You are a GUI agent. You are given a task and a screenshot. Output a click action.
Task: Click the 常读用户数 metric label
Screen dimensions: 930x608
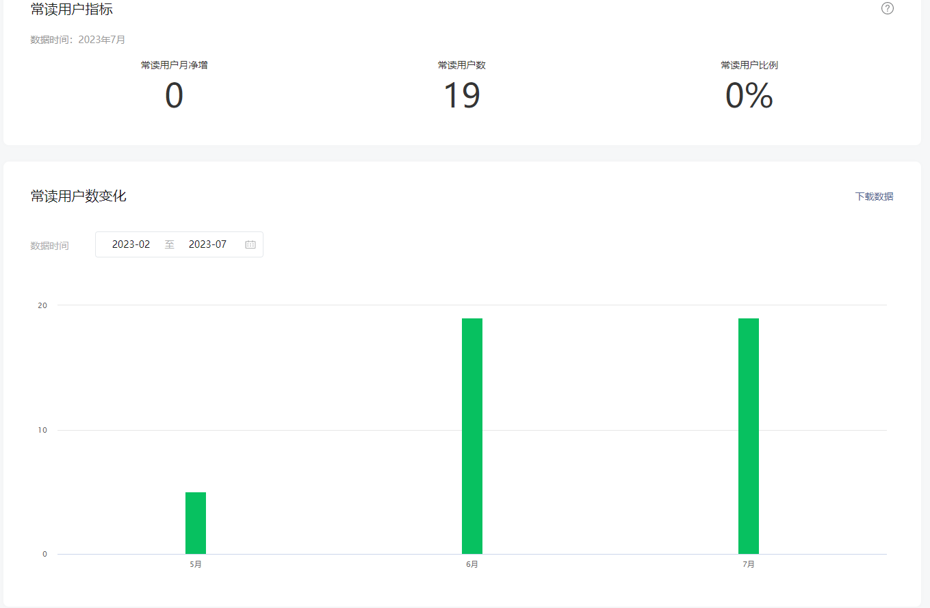click(462, 65)
